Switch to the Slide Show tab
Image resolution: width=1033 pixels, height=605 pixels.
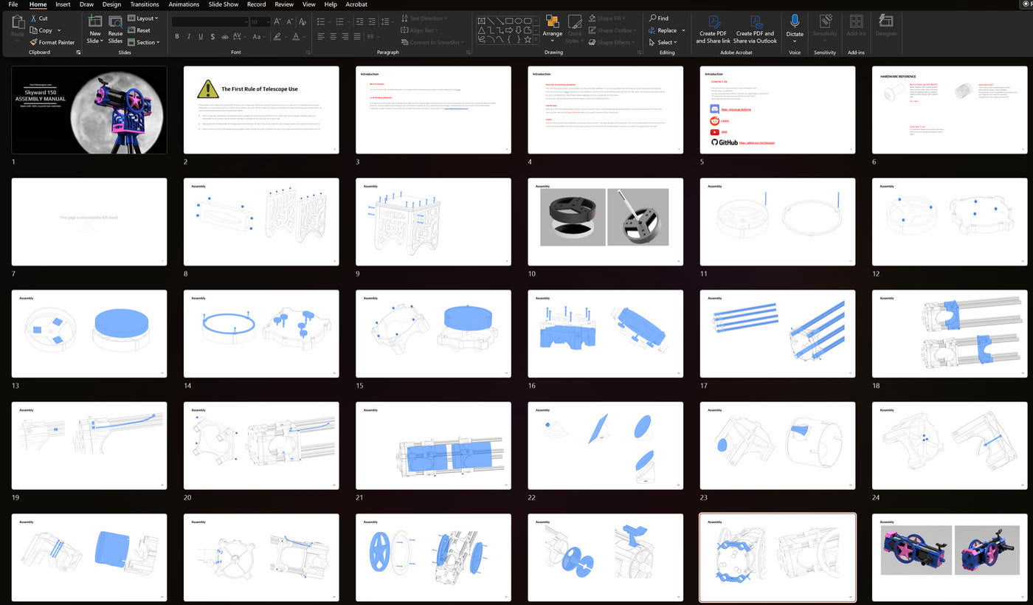point(224,4)
